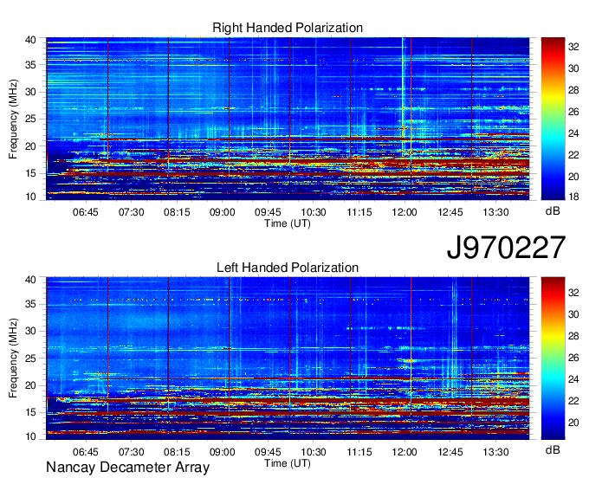Click "13:30" tick on left-handed plot time axis
This screenshot has width=589, height=478.
click(x=495, y=452)
